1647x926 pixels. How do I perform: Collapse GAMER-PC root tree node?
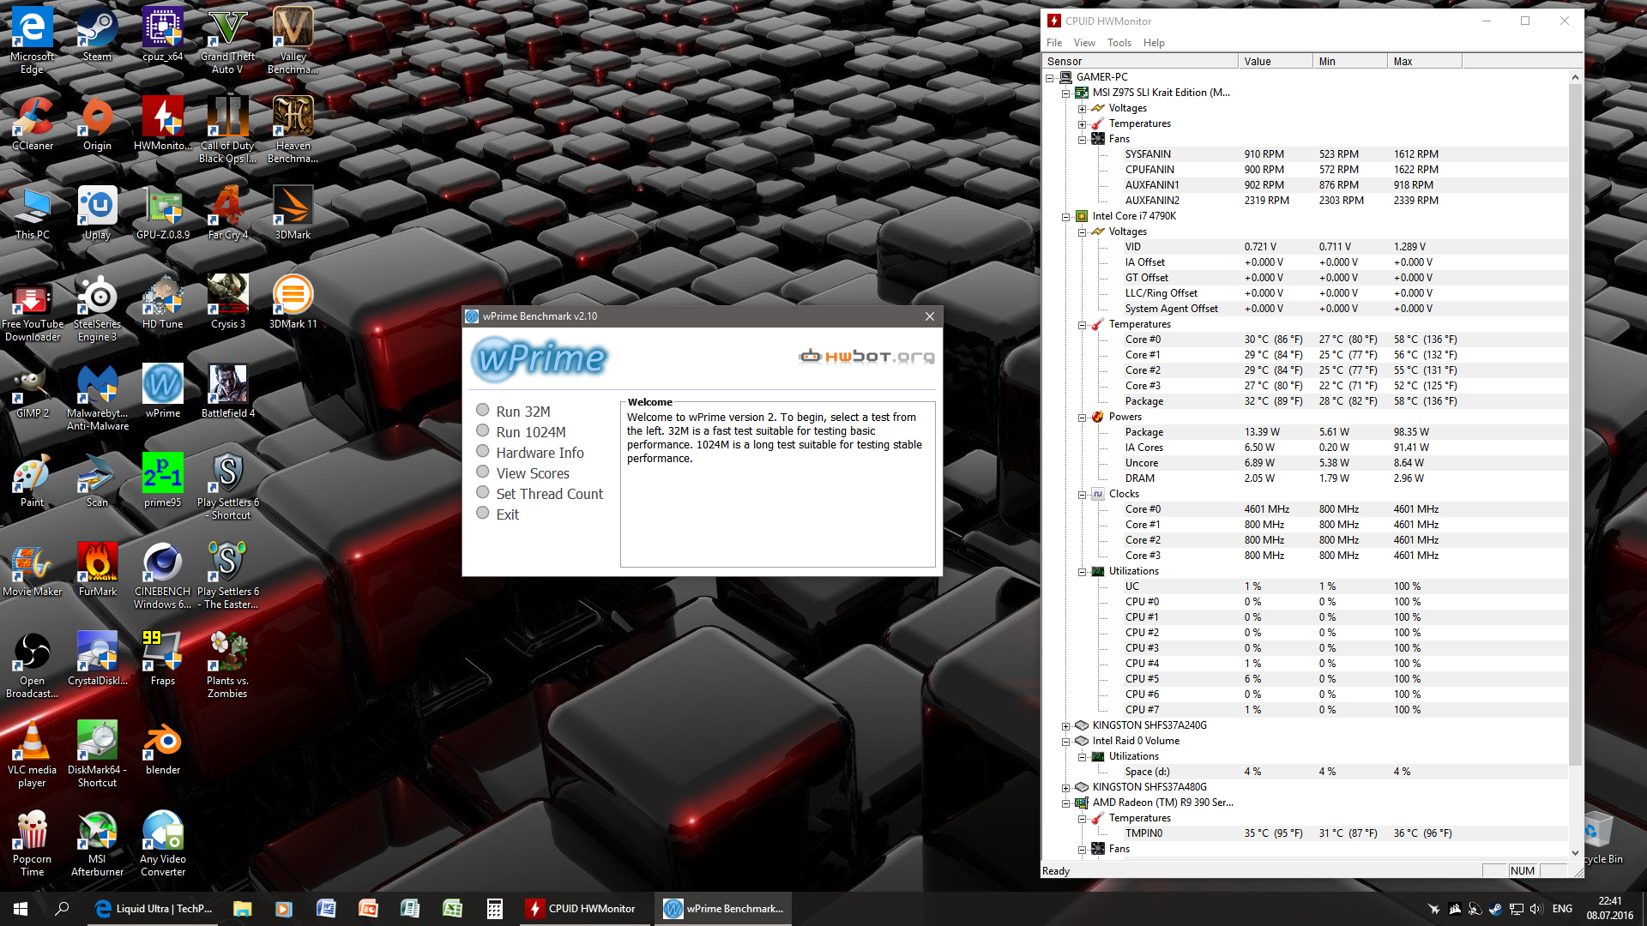(x=1050, y=77)
